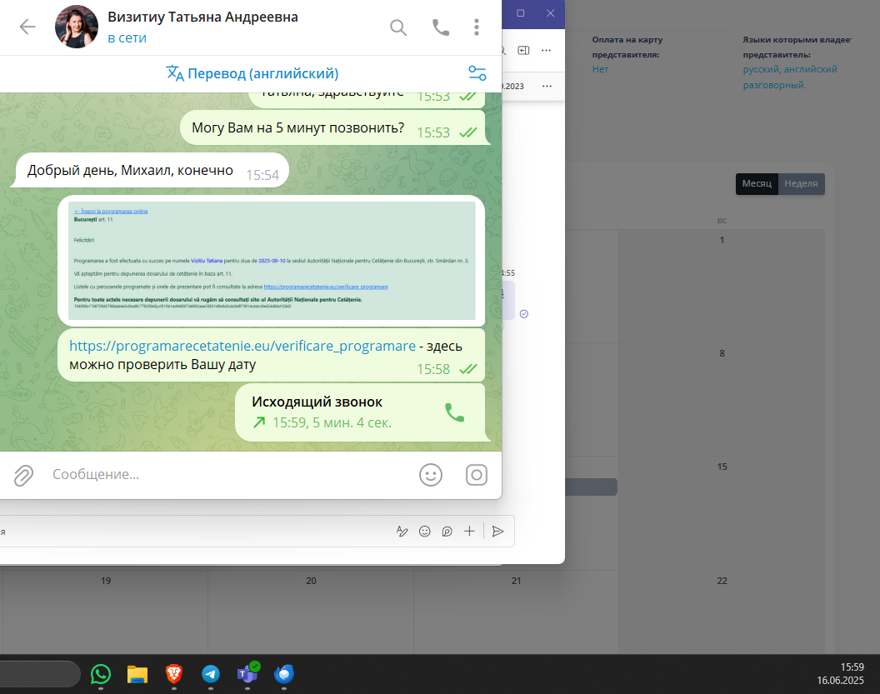This screenshot has height=694, width=880.
Task: Open the programarecetatenie.eu verification link
Action: point(242,346)
